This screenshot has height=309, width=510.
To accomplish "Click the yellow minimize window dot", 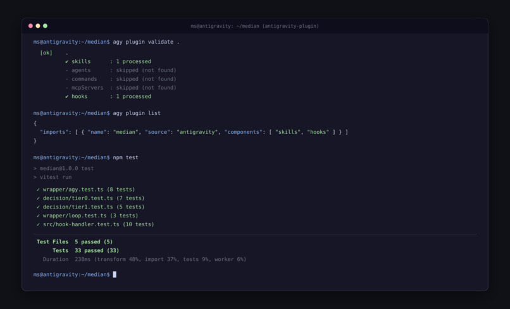I will tap(38, 26).
